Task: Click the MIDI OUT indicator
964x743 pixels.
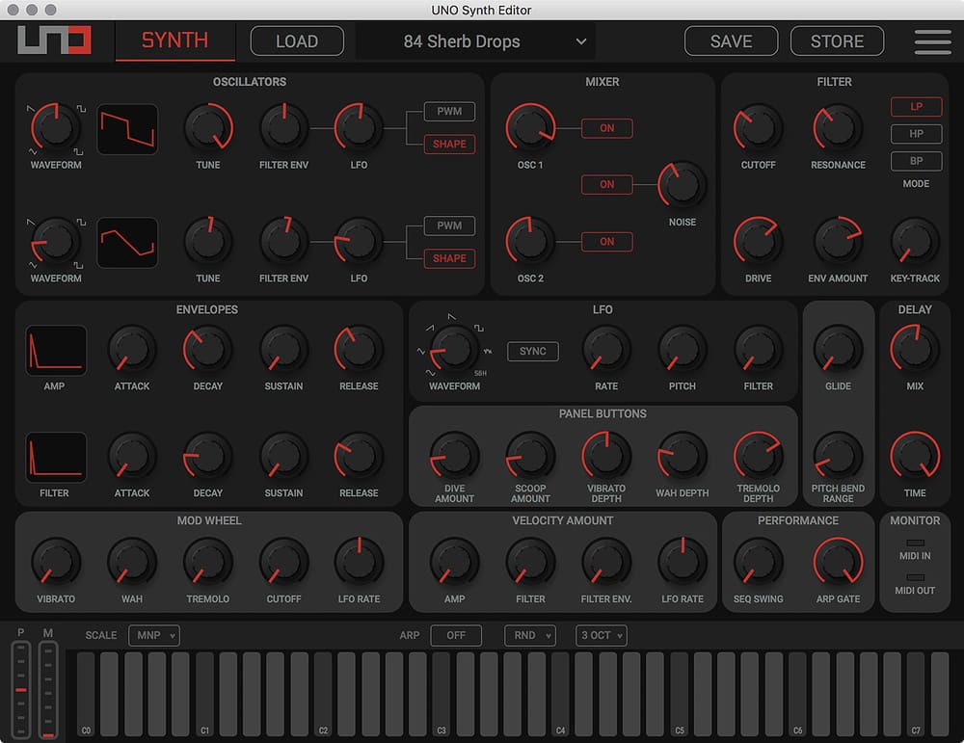Action: click(915, 577)
